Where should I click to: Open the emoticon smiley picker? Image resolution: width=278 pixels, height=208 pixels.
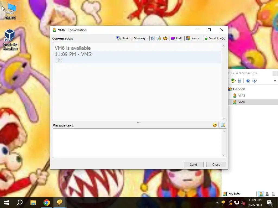(215, 125)
